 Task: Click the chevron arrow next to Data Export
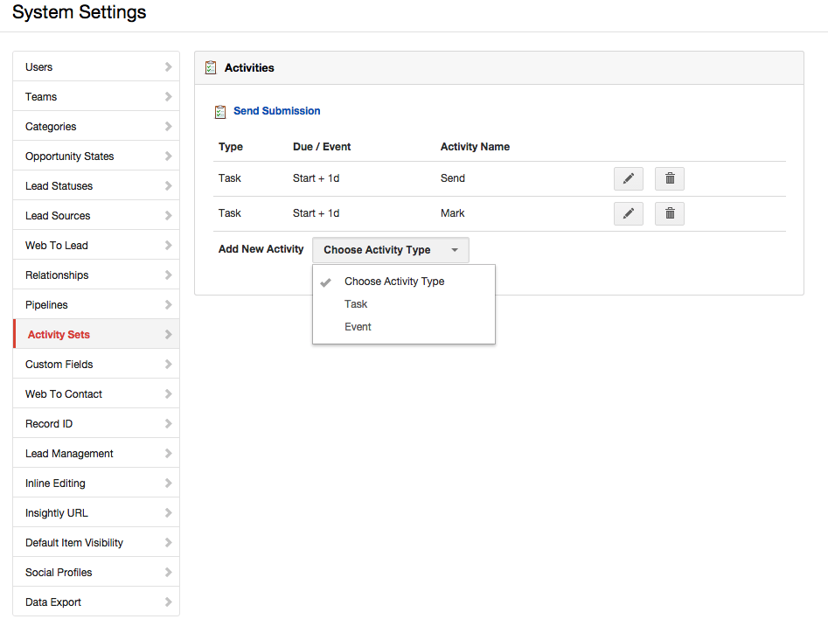pyautogui.click(x=168, y=602)
